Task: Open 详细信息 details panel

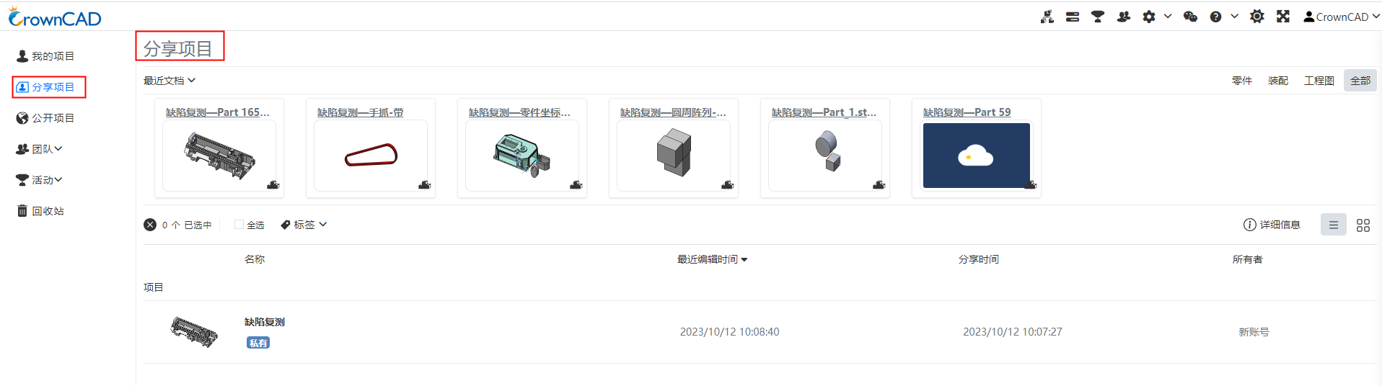Action: (x=1272, y=225)
